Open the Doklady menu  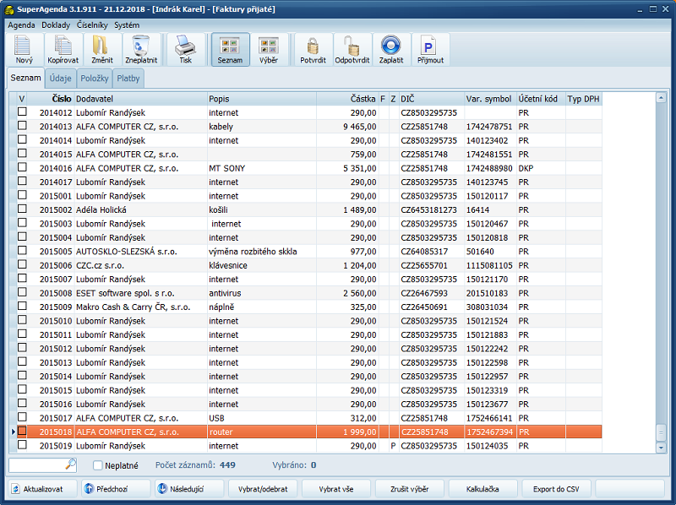coord(56,25)
